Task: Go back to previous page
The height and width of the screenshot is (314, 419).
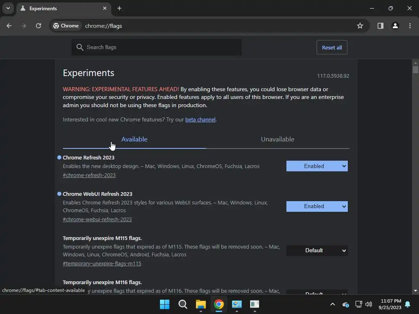Action: click(9, 26)
